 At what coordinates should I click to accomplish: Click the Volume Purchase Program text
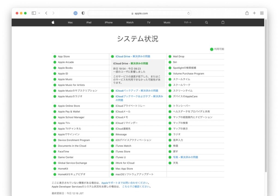tap(189, 73)
